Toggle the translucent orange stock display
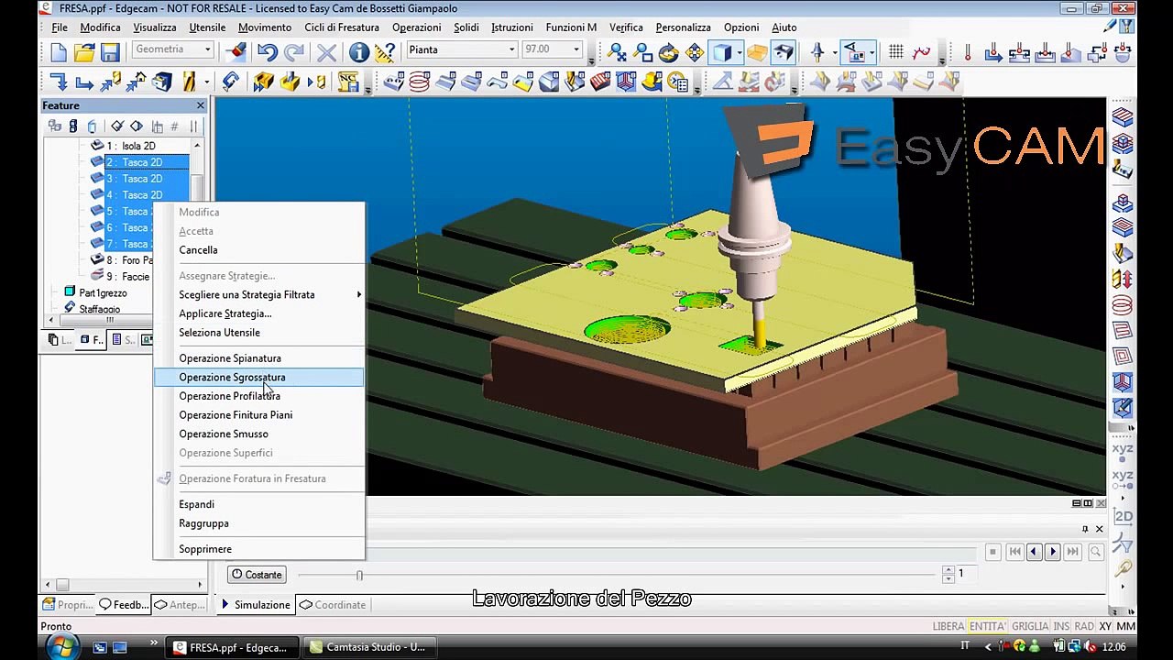Viewport: 1173px width, 660px height. click(757, 52)
